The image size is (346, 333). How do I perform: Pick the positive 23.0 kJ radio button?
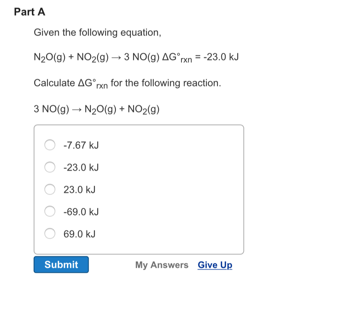(x=50, y=189)
